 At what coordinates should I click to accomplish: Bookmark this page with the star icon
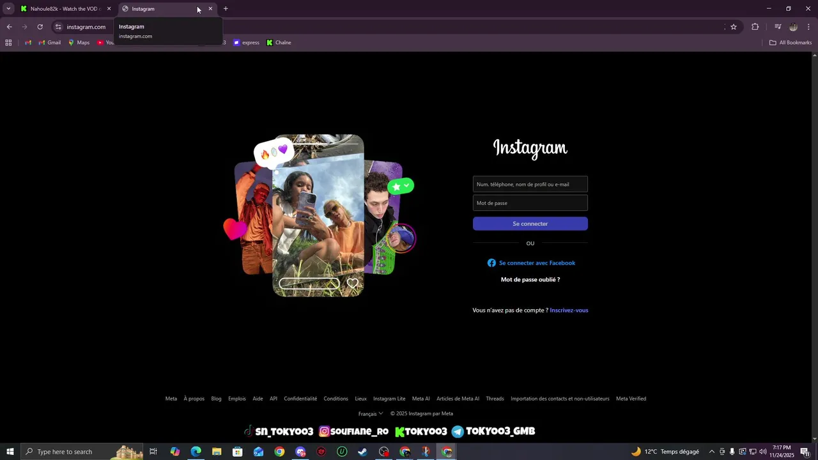(x=734, y=27)
